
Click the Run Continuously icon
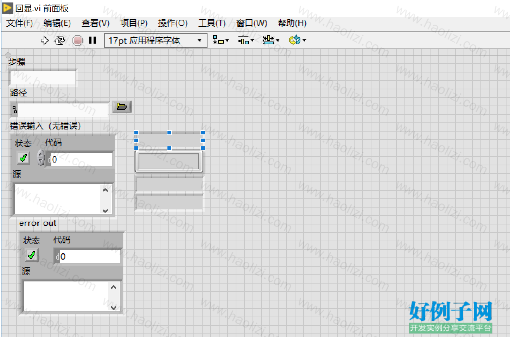tap(60, 40)
